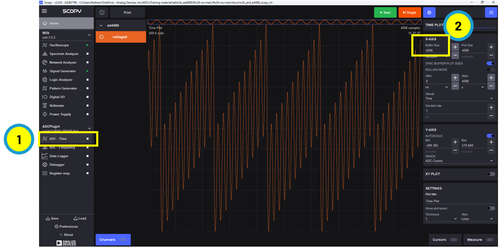Click the Plot title input field
499x248 pixels.
coord(459,201)
